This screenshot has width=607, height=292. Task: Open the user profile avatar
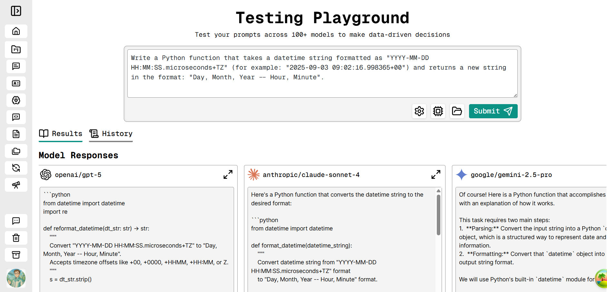(16, 278)
